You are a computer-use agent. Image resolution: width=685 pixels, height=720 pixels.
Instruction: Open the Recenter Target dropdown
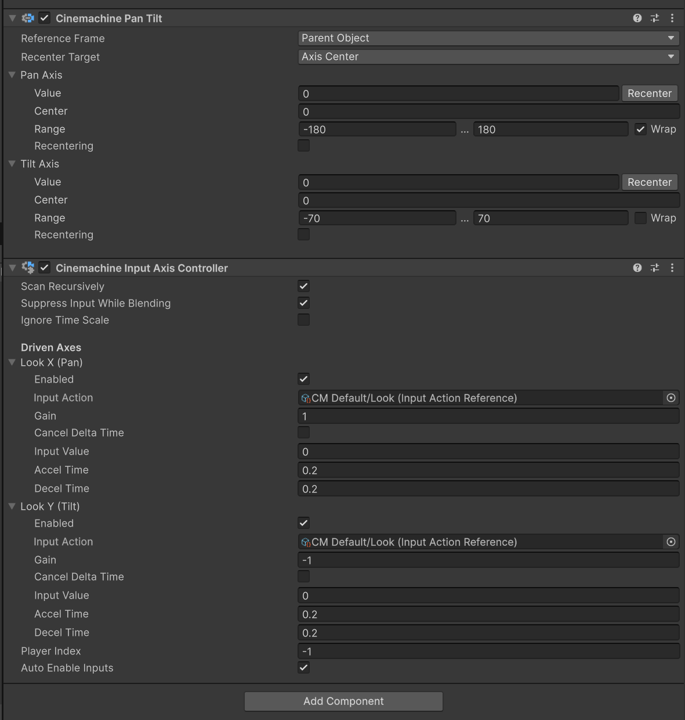coord(488,57)
